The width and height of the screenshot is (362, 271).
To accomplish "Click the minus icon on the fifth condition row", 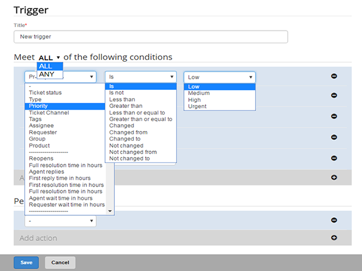I will click(x=334, y=158).
